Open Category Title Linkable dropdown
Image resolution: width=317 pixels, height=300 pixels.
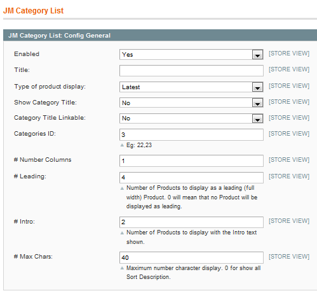click(191, 118)
